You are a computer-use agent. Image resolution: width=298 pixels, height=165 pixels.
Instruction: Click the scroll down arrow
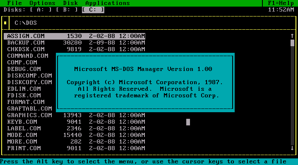click(292, 148)
